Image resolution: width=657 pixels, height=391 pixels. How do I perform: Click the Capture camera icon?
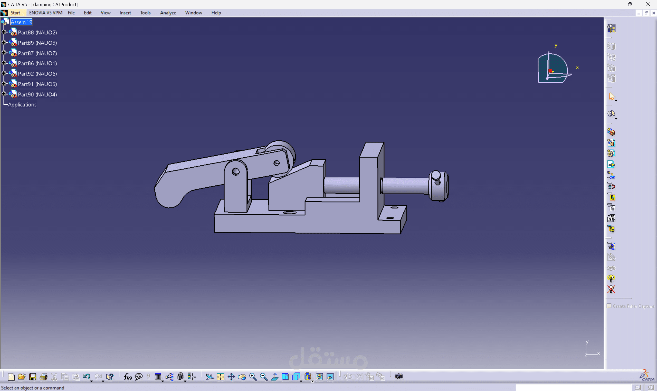click(x=398, y=376)
